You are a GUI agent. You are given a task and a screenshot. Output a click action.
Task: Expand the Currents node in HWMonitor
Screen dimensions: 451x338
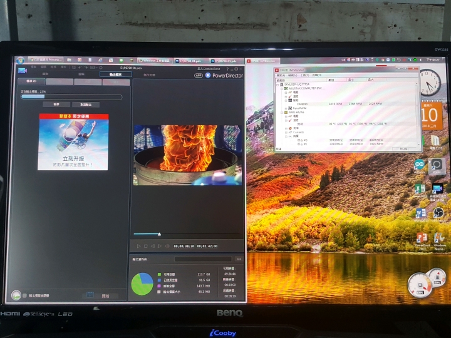click(286, 132)
